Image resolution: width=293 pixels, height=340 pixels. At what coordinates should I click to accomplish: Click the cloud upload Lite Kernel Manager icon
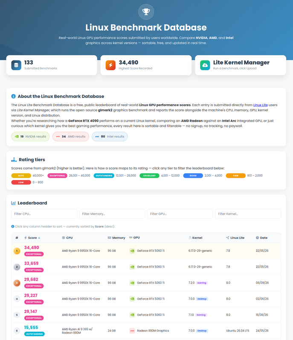coord(205,65)
